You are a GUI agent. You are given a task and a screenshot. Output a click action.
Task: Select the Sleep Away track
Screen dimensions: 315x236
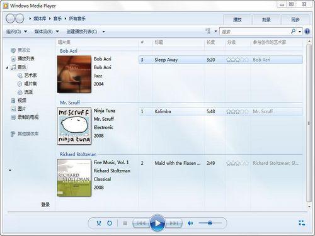(x=220, y=60)
